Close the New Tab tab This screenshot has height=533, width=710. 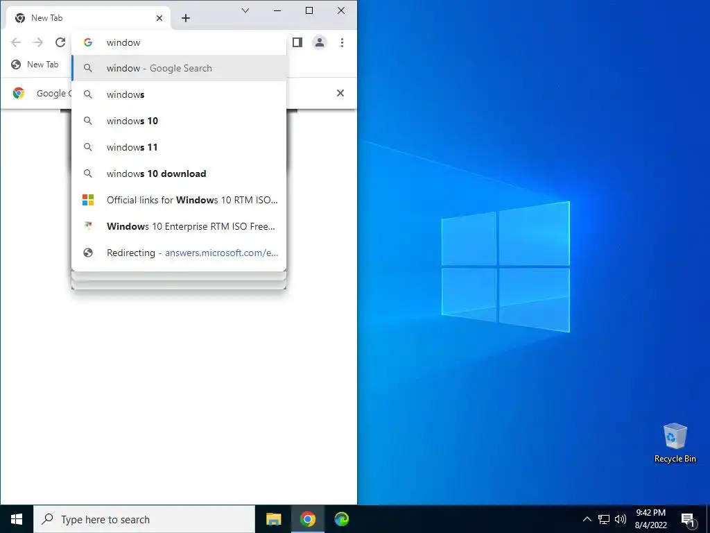159,18
